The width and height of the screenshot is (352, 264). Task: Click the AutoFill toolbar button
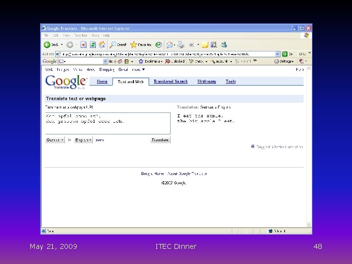[x=243, y=61]
